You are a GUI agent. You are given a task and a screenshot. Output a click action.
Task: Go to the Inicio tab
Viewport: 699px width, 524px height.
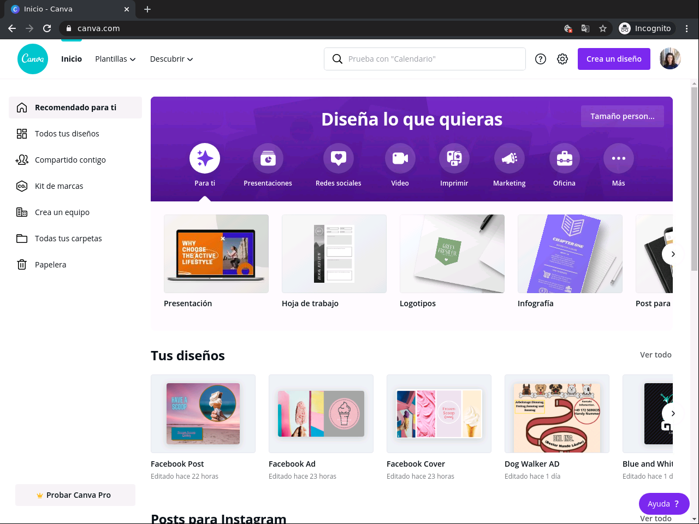pyautogui.click(x=72, y=59)
